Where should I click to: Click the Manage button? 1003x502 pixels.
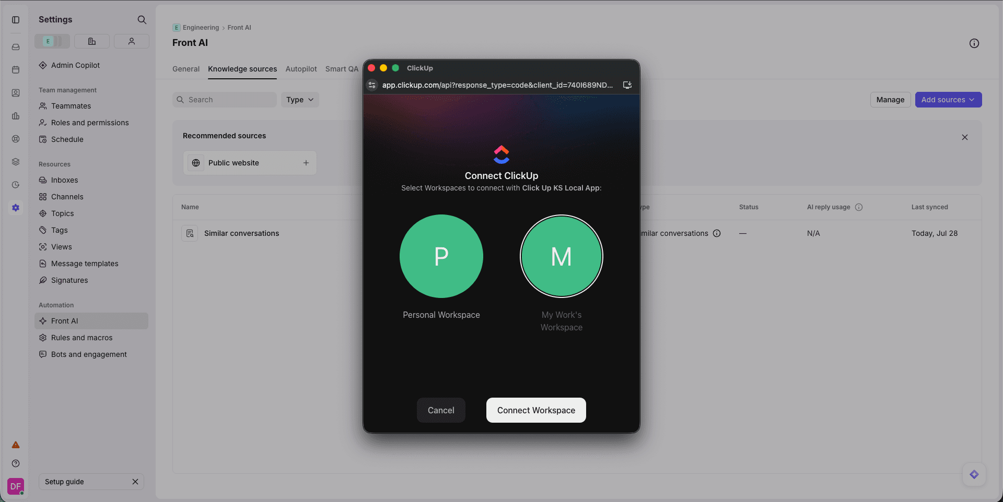(890, 100)
